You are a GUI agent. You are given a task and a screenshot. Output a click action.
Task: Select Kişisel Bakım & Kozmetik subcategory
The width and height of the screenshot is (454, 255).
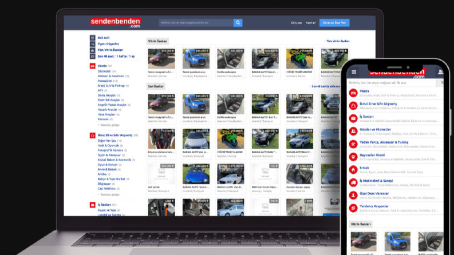click(115, 160)
